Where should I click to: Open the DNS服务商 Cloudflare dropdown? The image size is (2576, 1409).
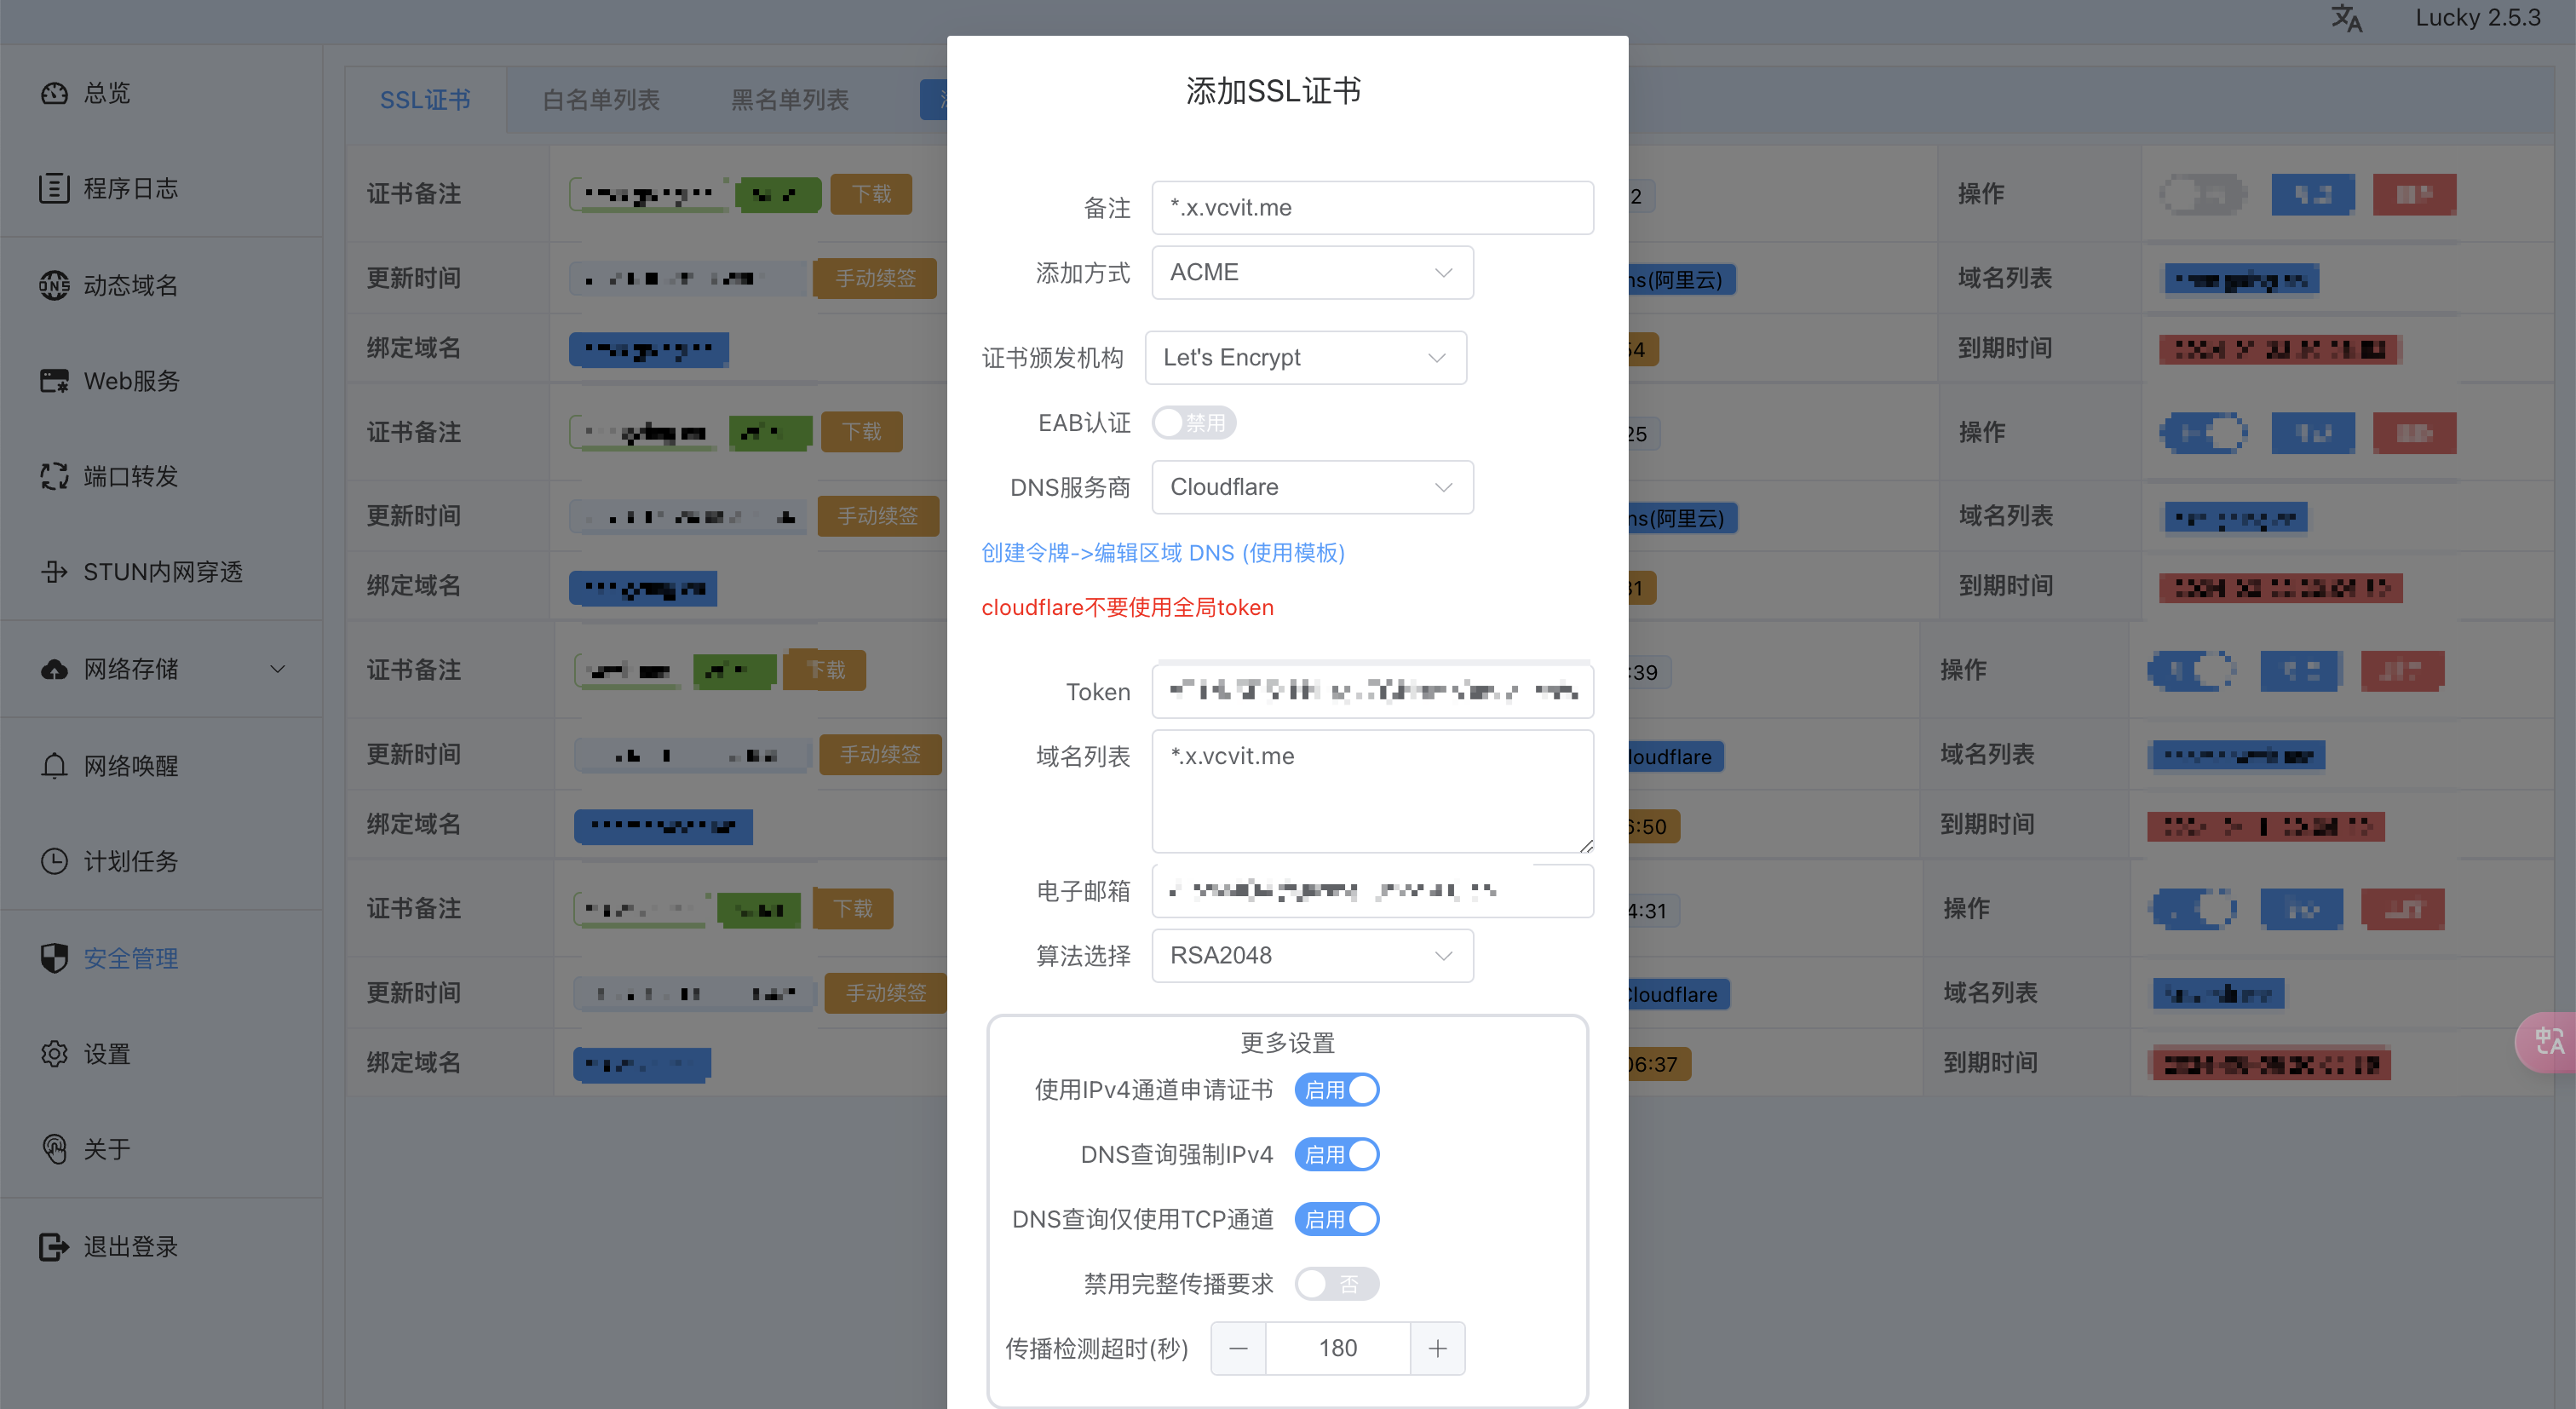[1312, 487]
